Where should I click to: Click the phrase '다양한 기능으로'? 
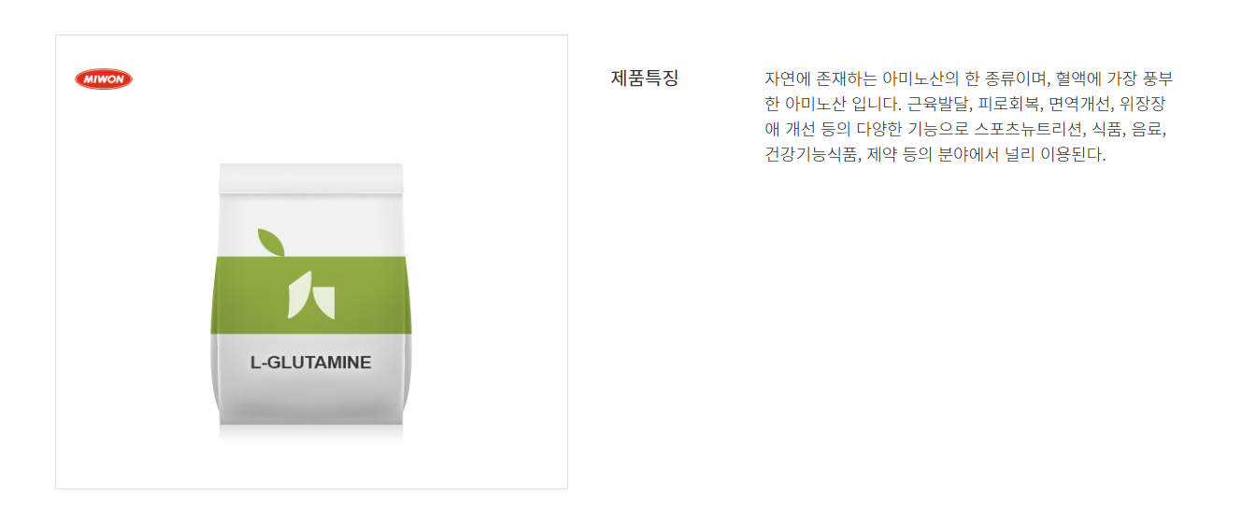point(912,129)
